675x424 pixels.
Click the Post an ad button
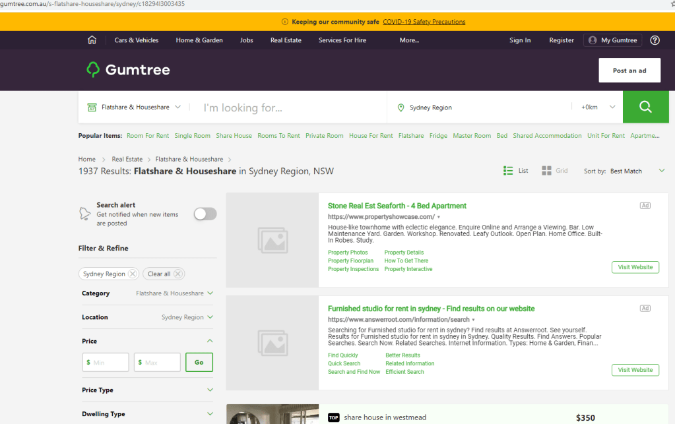click(x=629, y=71)
